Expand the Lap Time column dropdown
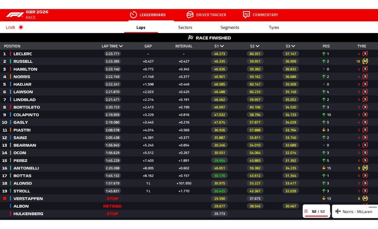The width and height of the screenshot is (378, 229). [x=121, y=46]
